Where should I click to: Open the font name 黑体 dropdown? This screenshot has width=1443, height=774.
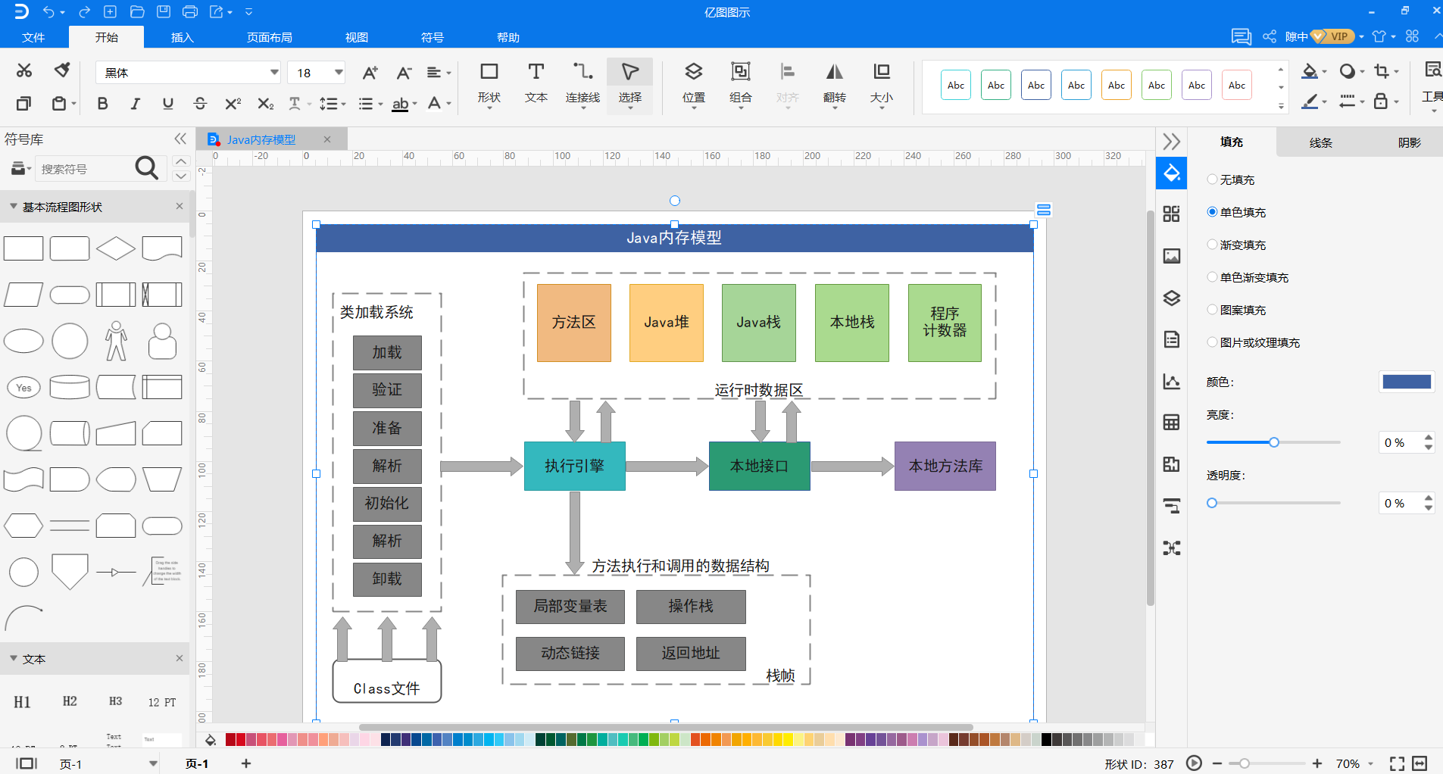[x=274, y=73]
